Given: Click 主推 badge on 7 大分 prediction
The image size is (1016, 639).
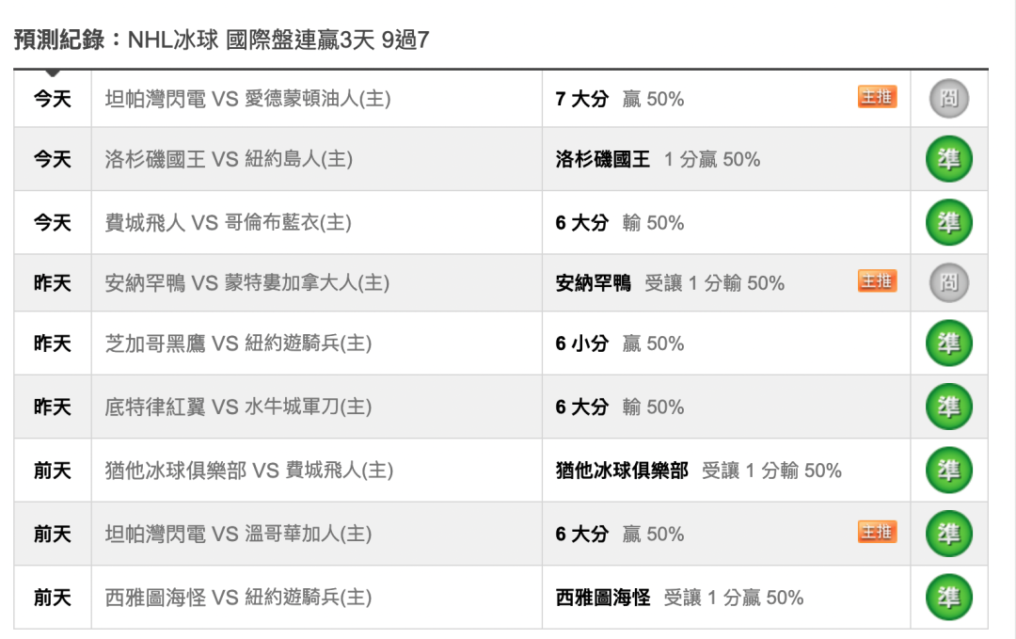Looking at the screenshot, I should [878, 97].
